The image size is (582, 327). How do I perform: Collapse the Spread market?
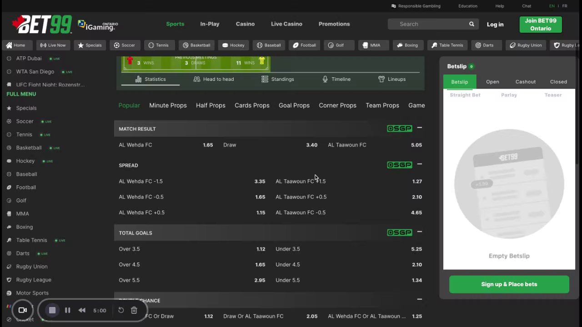(x=419, y=164)
